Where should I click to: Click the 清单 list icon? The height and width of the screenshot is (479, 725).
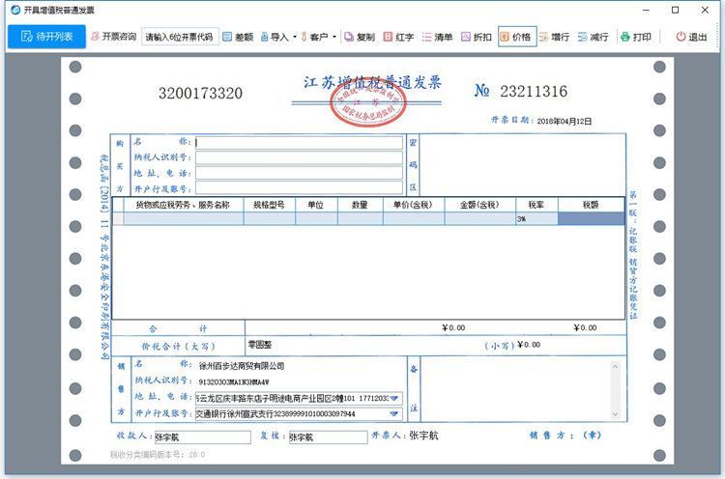tap(426, 37)
